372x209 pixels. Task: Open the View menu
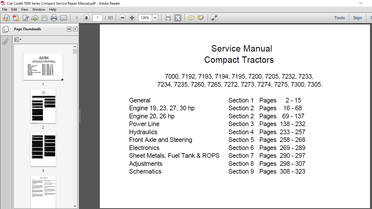(25, 9)
